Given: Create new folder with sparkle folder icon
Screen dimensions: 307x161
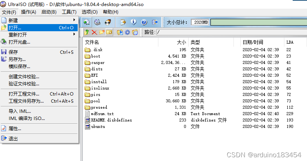Looking at the screenshot, I should (x=102, y=32).
